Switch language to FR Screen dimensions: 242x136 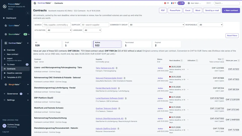tap(174, 3)
